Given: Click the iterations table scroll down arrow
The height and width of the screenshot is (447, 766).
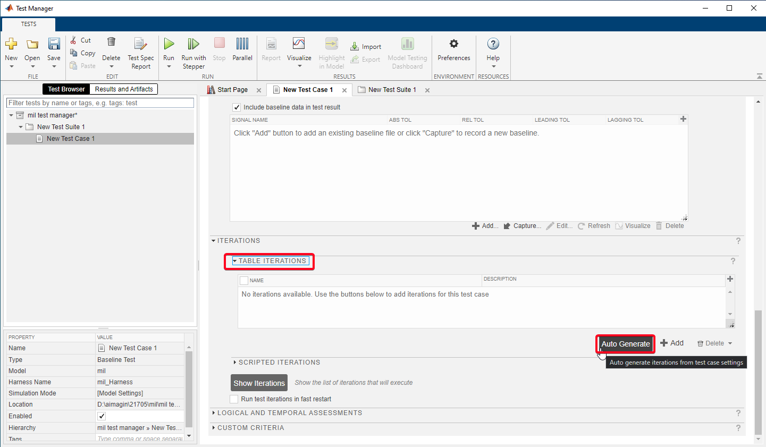Looking at the screenshot, I should pyautogui.click(x=730, y=314).
